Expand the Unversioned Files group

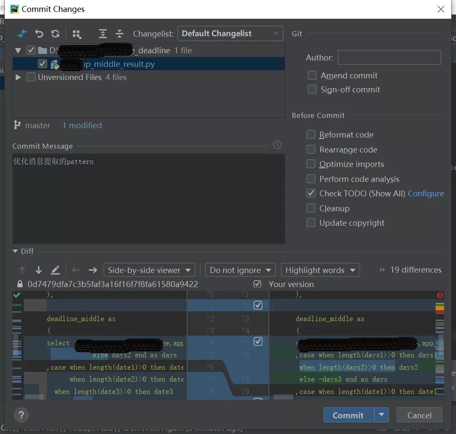click(18, 77)
